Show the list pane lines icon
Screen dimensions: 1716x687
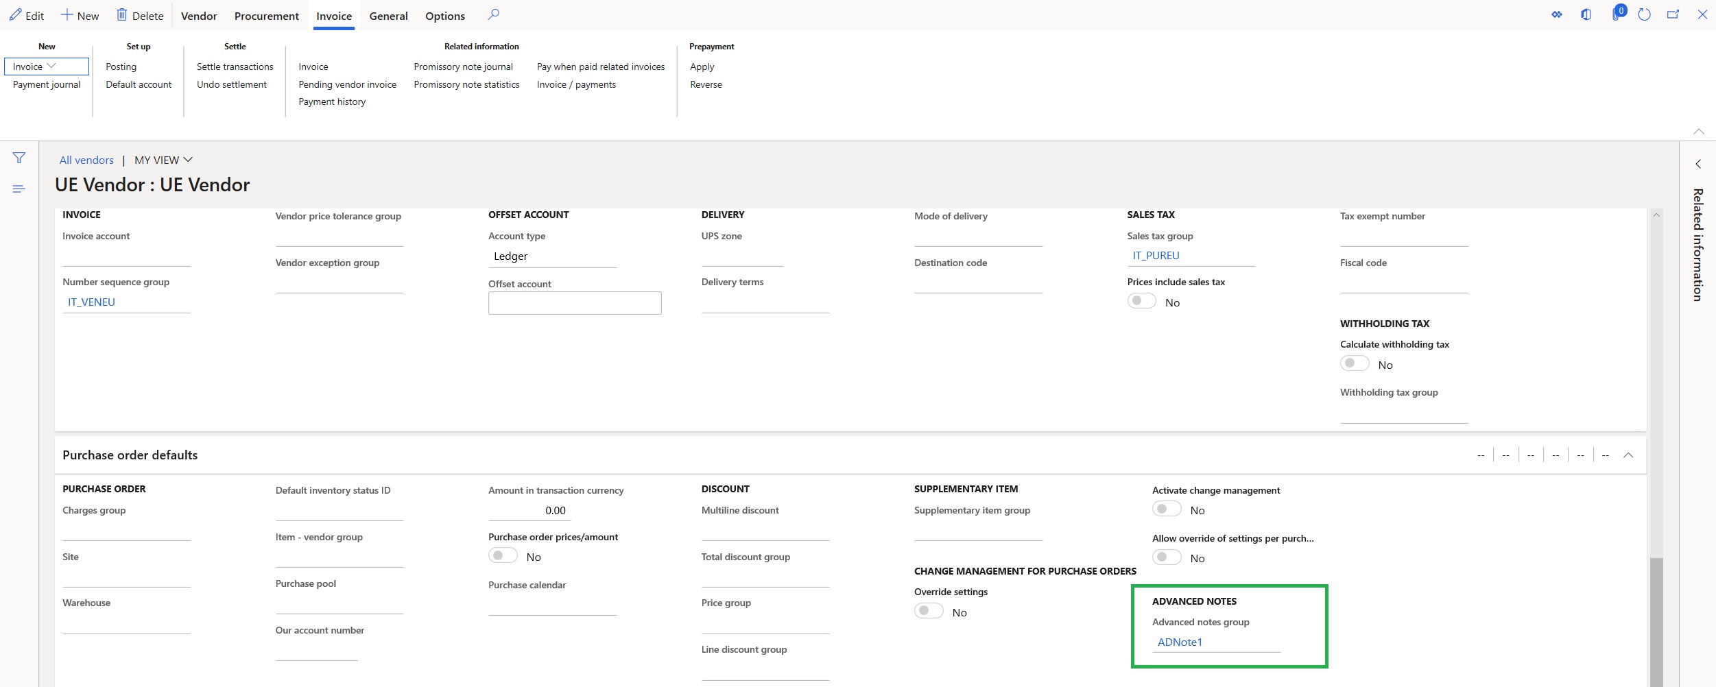tap(19, 189)
